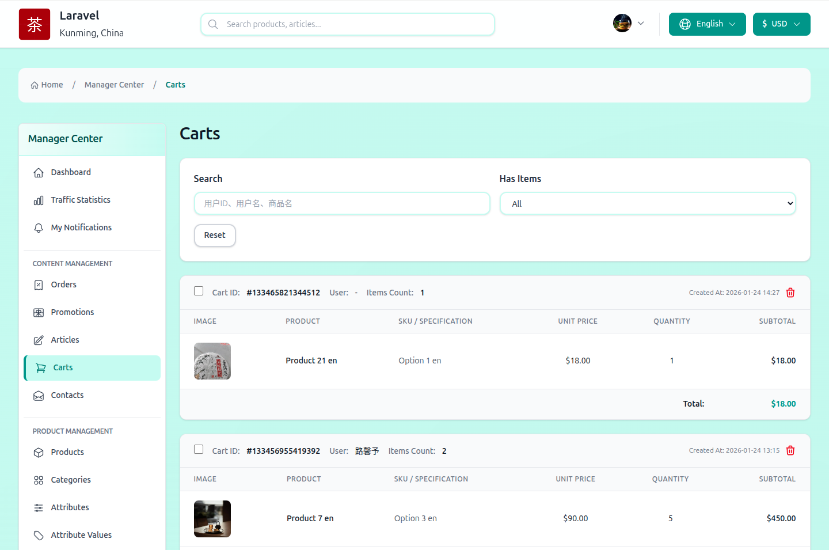829x550 pixels.
Task: Click the globe language icon
Action: pyautogui.click(x=685, y=24)
